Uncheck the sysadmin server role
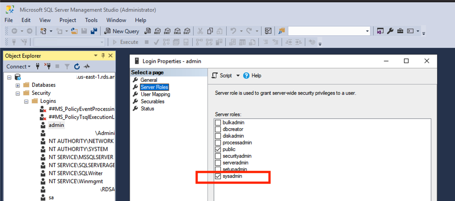Image resolution: width=455 pixels, height=201 pixels. 218,176
